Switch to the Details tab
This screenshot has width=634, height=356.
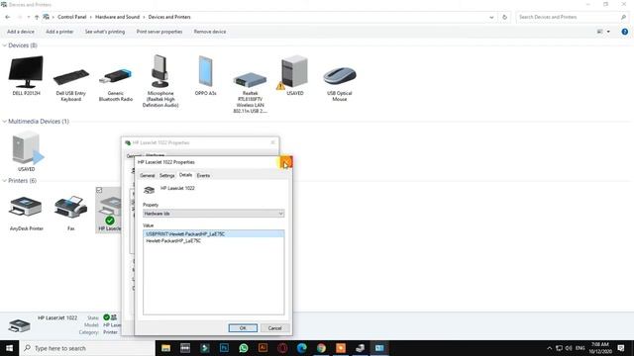click(x=185, y=175)
